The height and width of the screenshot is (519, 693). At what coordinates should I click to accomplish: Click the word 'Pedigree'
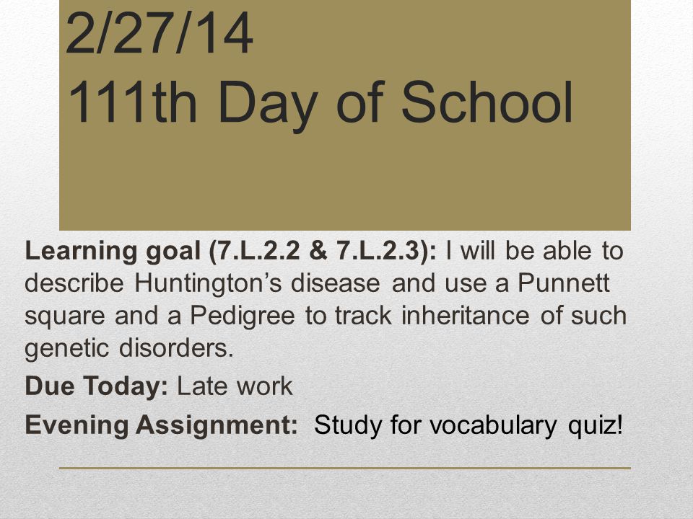coord(243,317)
